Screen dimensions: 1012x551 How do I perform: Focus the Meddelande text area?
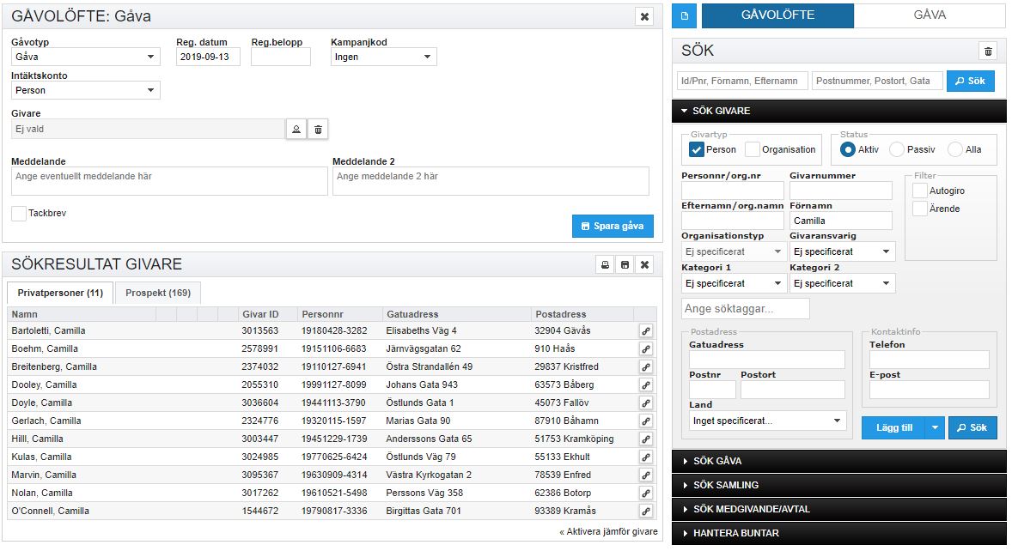coord(170,182)
